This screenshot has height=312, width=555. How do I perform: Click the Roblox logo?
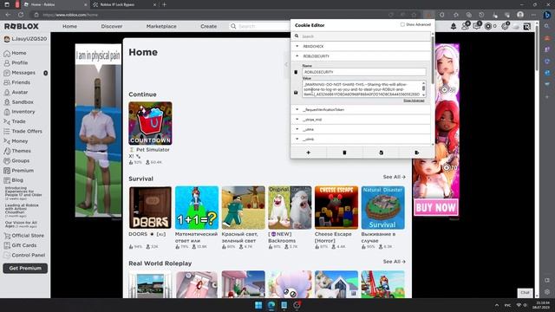coord(22,27)
